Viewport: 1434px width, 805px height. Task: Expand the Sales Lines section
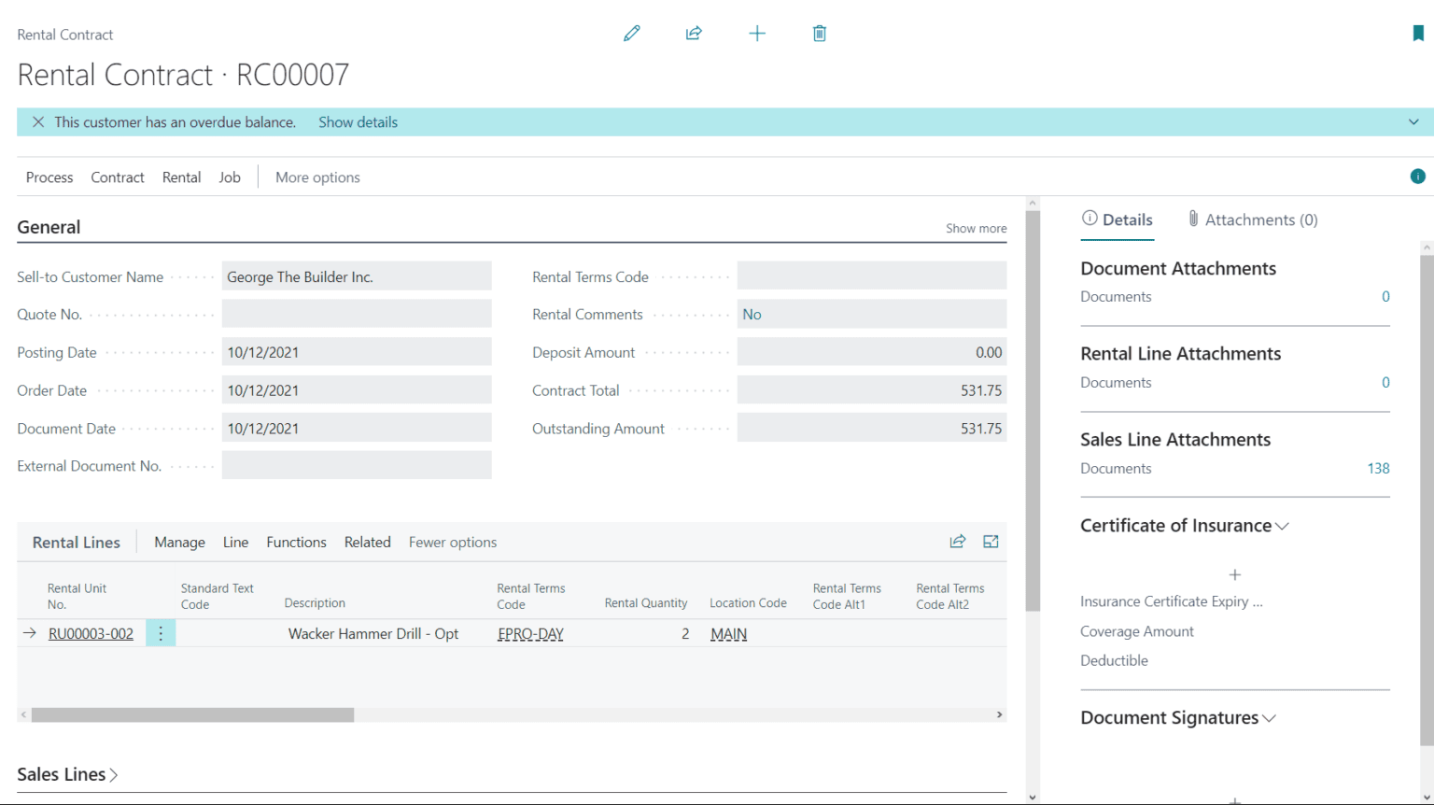(x=111, y=774)
